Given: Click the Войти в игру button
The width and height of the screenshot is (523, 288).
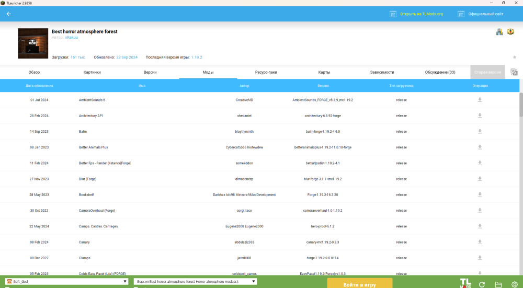Looking at the screenshot, I should (360, 284).
